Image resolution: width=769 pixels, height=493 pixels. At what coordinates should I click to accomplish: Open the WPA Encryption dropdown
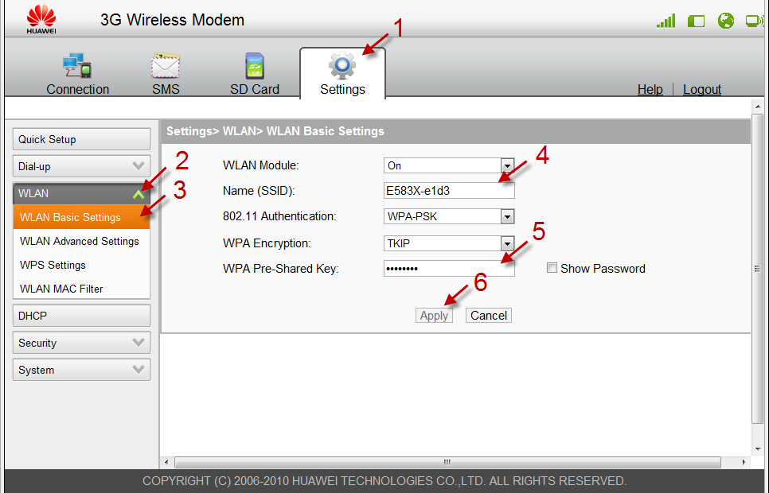click(449, 243)
